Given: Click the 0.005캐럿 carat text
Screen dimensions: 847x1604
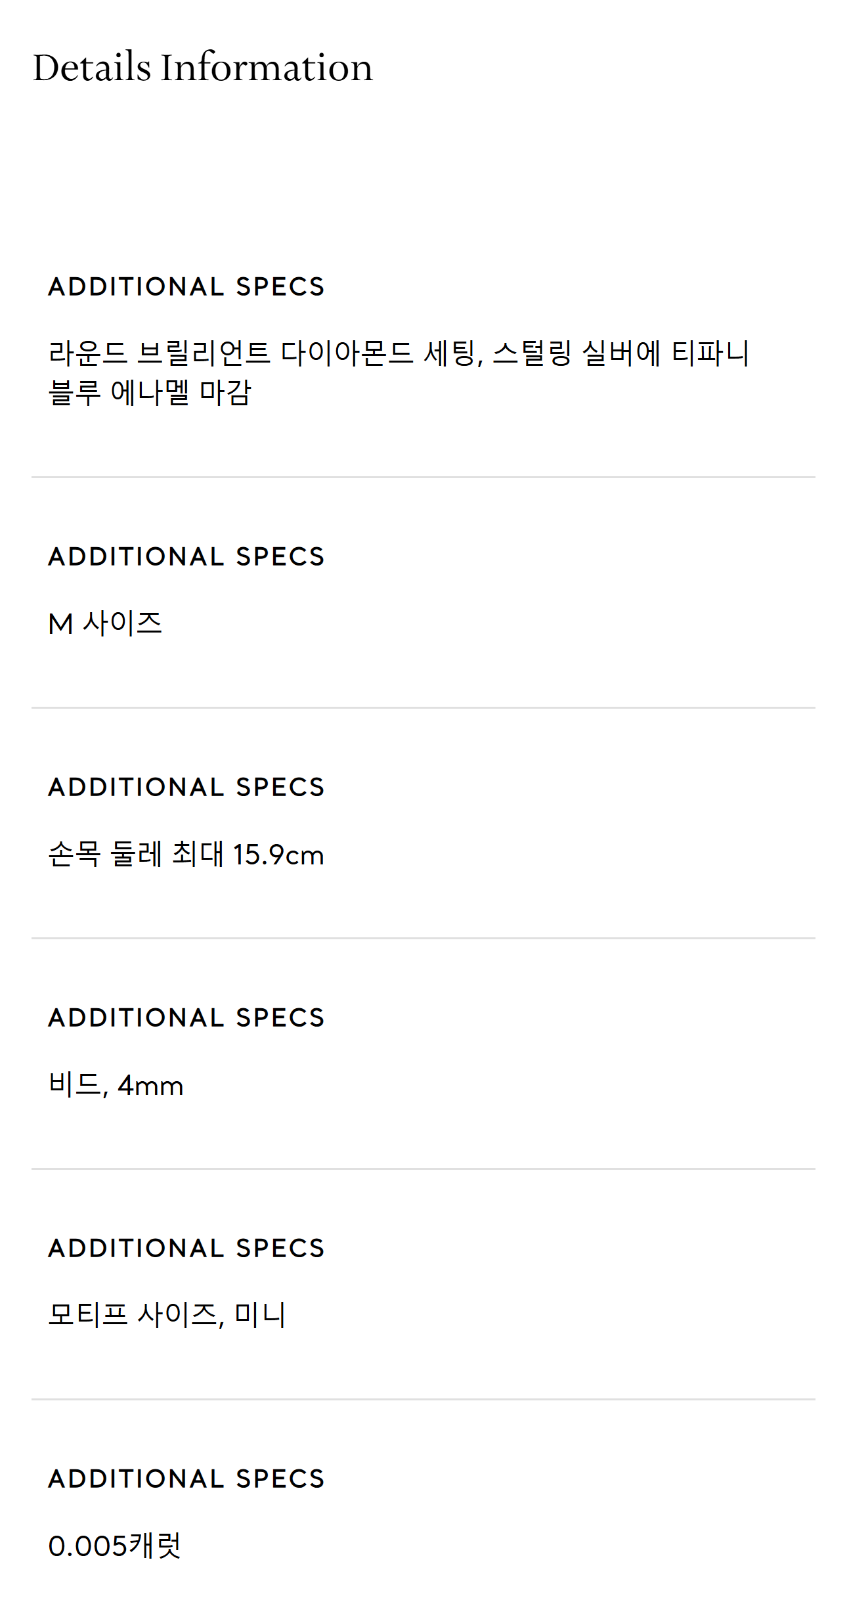Looking at the screenshot, I should [x=115, y=1546].
